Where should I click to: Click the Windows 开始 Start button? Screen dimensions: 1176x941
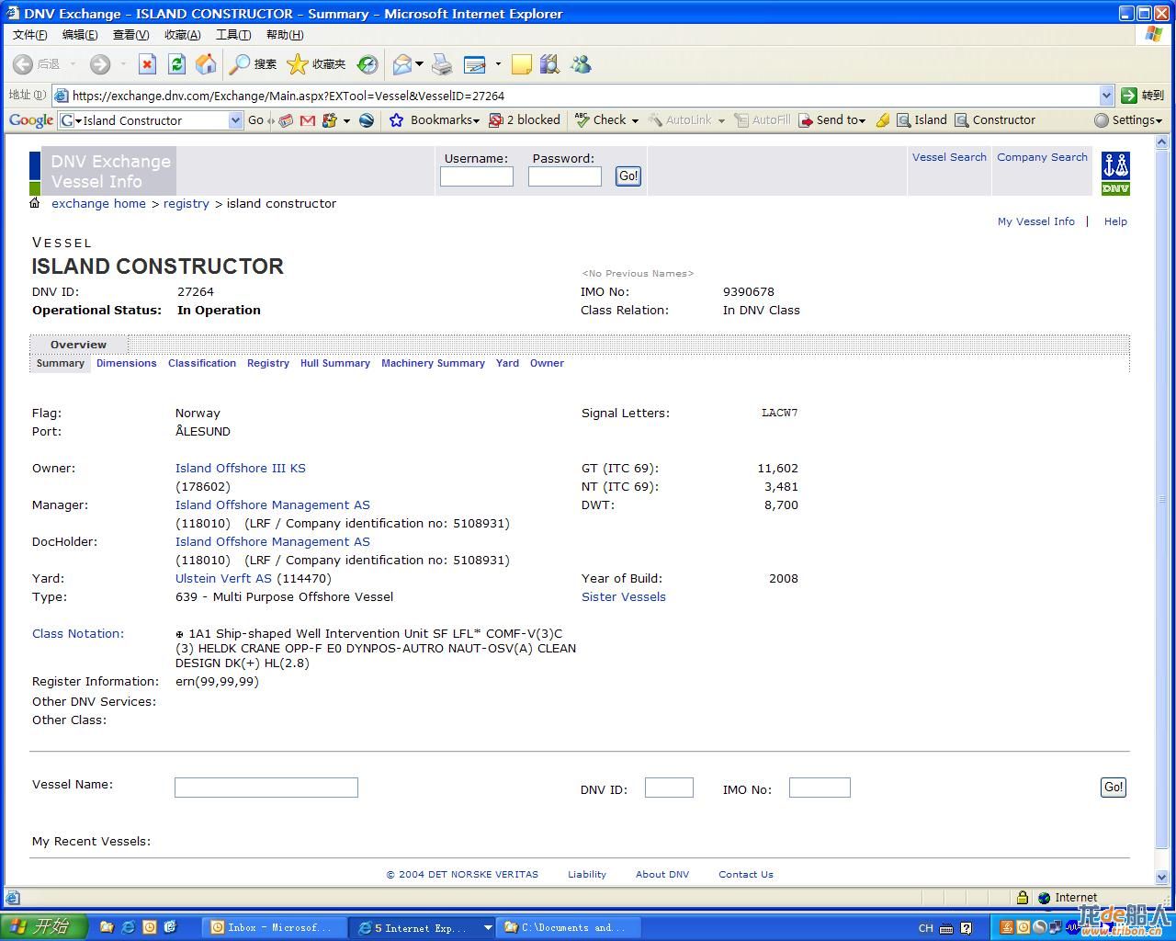[x=44, y=926]
